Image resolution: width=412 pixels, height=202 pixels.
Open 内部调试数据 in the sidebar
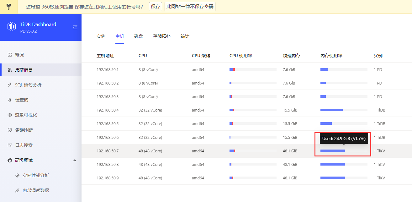tap(35, 190)
